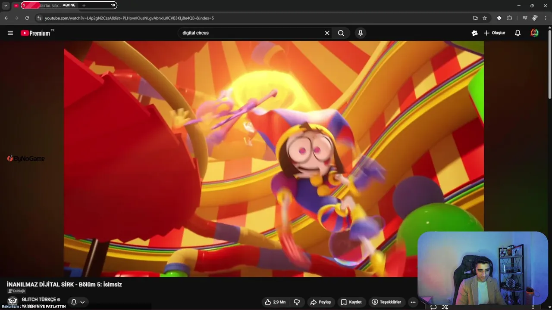Click the ABONE subscriber goal overlay
This screenshot has width=552, height=310.
point(69,6)
